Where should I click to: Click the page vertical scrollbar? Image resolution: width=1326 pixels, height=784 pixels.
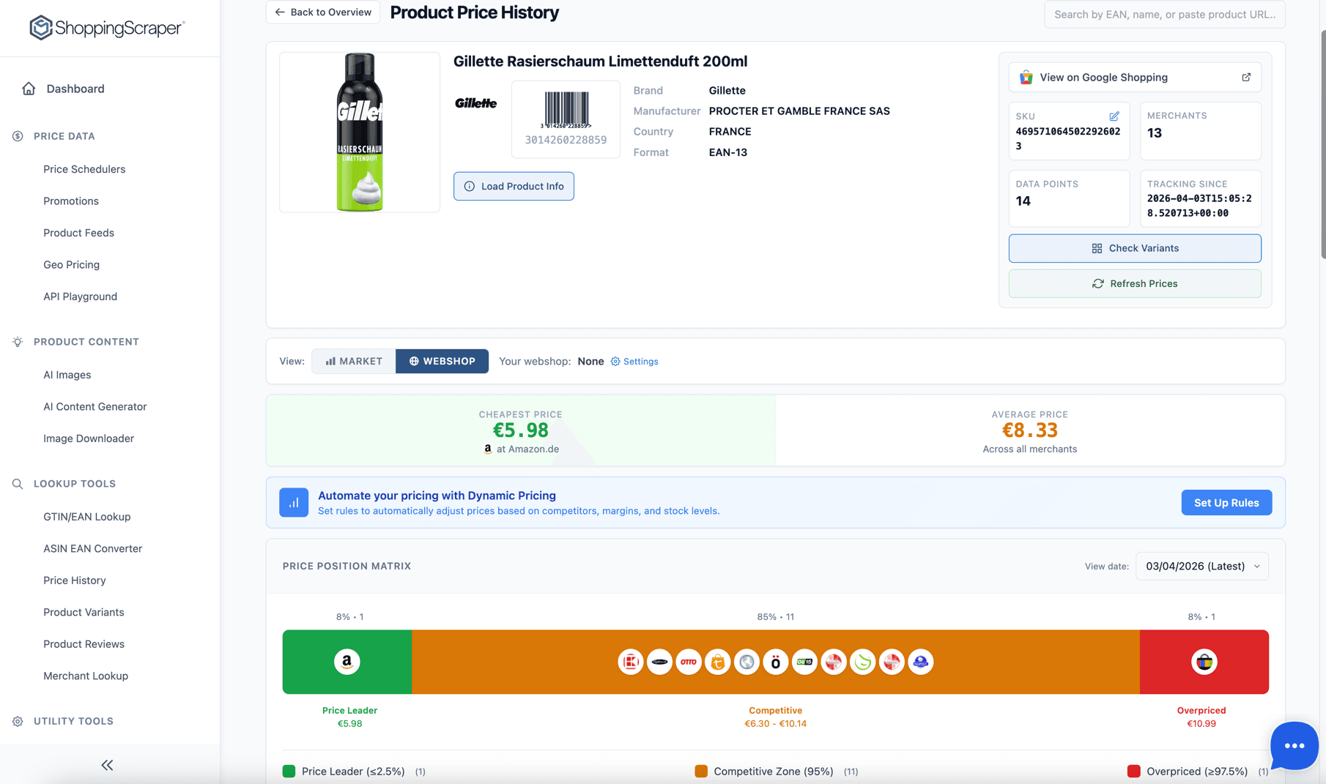click(1323, 144)
